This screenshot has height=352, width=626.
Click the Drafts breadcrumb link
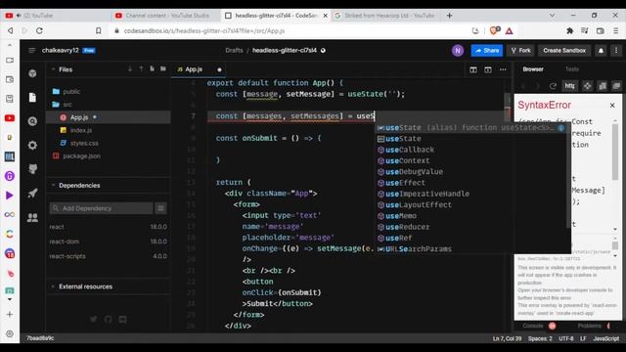[x=234, y=50]
